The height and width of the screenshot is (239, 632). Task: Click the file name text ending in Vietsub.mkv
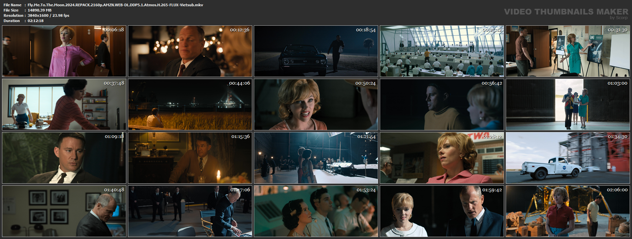pos(115,5)
